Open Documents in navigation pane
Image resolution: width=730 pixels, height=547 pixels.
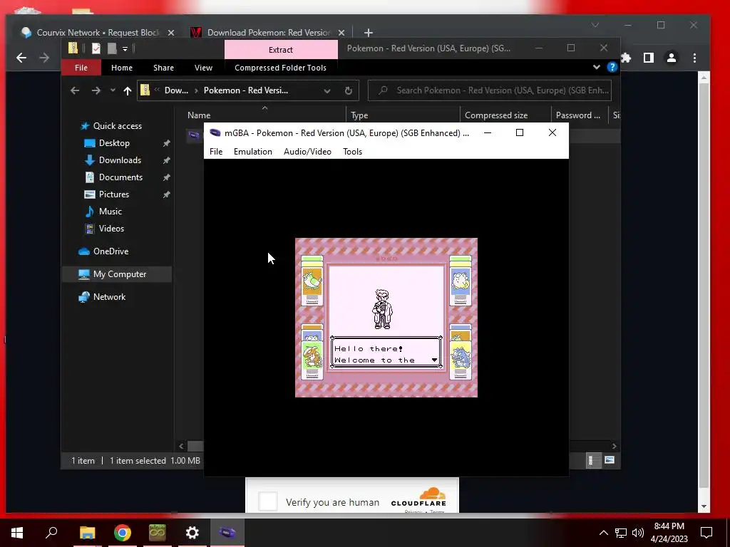coord(120,177)
